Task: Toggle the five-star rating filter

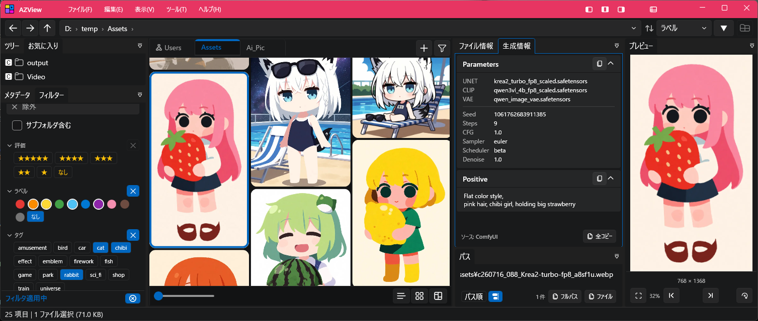Action: [33, 158]
